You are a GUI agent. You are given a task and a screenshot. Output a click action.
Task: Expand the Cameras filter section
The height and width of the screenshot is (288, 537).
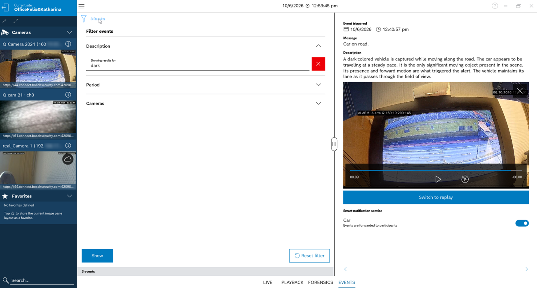pyautogui.click(x=318, y=103)
